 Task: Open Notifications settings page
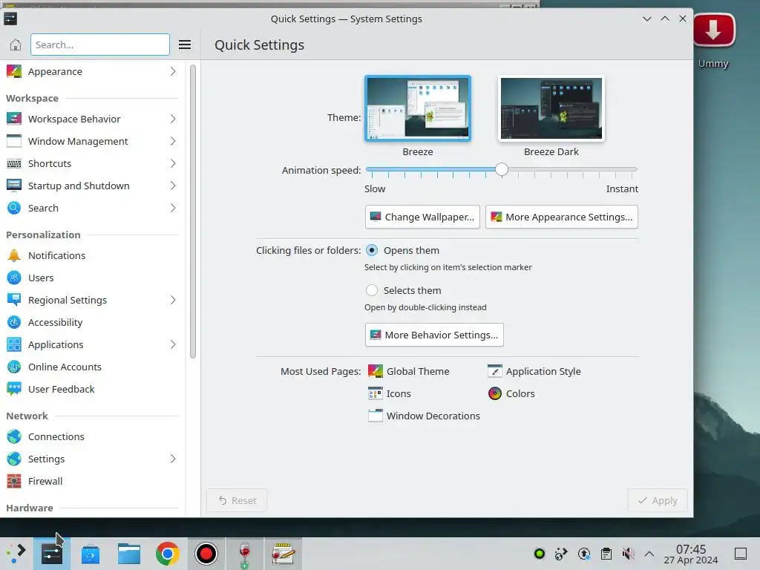click(x=92, y=255)
